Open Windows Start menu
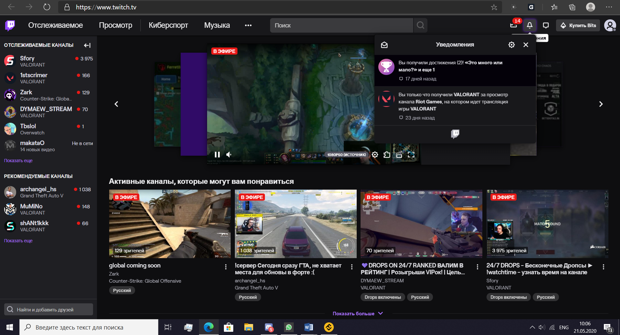 [x=10, y=327]
